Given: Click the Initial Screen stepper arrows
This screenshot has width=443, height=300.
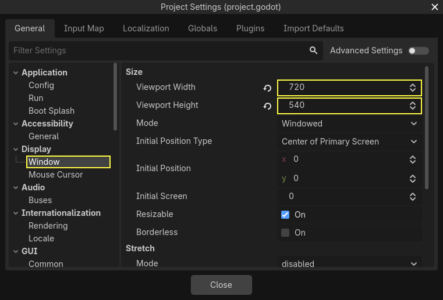Looking at the screenshot, I should pos(413,196).
